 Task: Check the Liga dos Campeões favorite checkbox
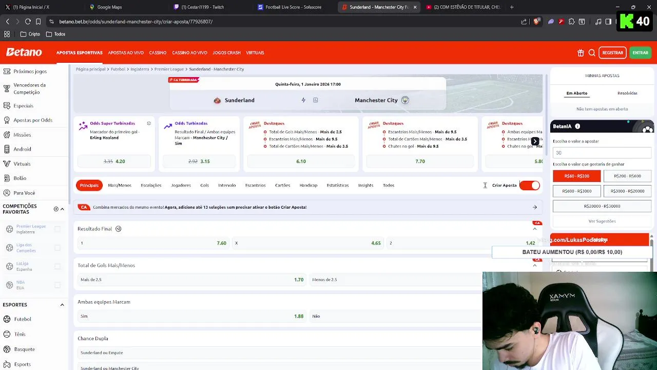(57, 248)
